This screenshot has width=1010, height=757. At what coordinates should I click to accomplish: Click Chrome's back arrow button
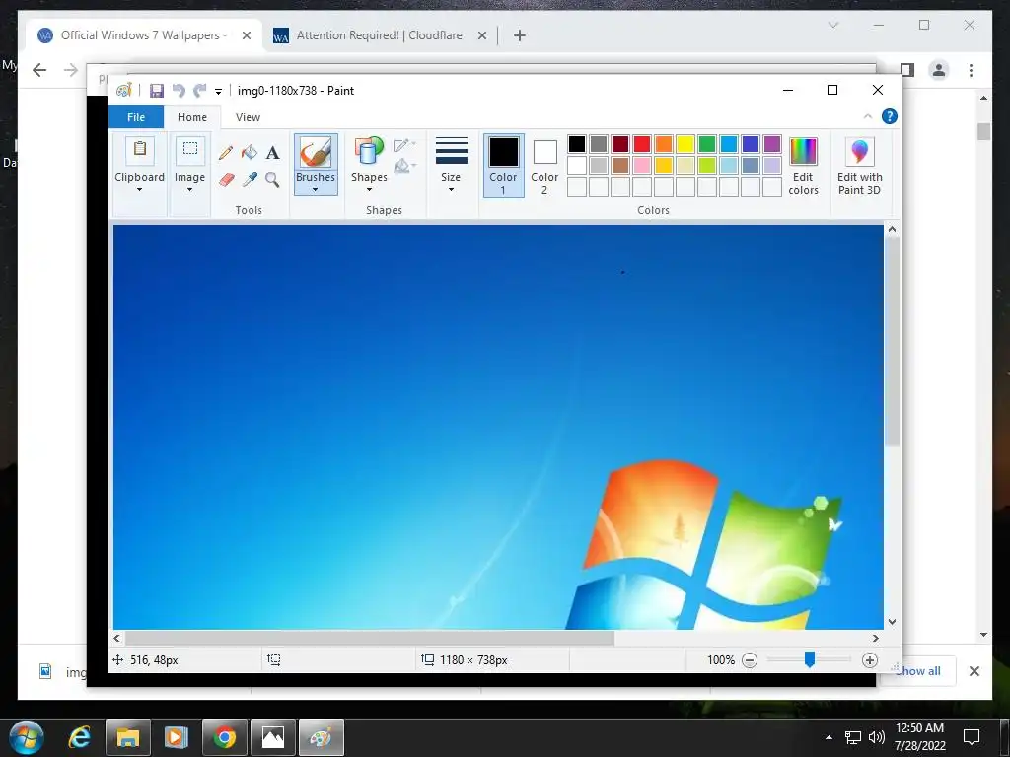coord(39,70)
